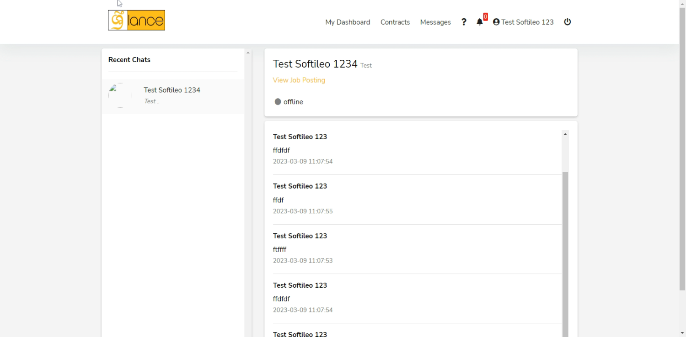Image resolution: width=686 pixels, height=337 pixels.
Task: Open the View Job Posting link
Action: (299, 80)
